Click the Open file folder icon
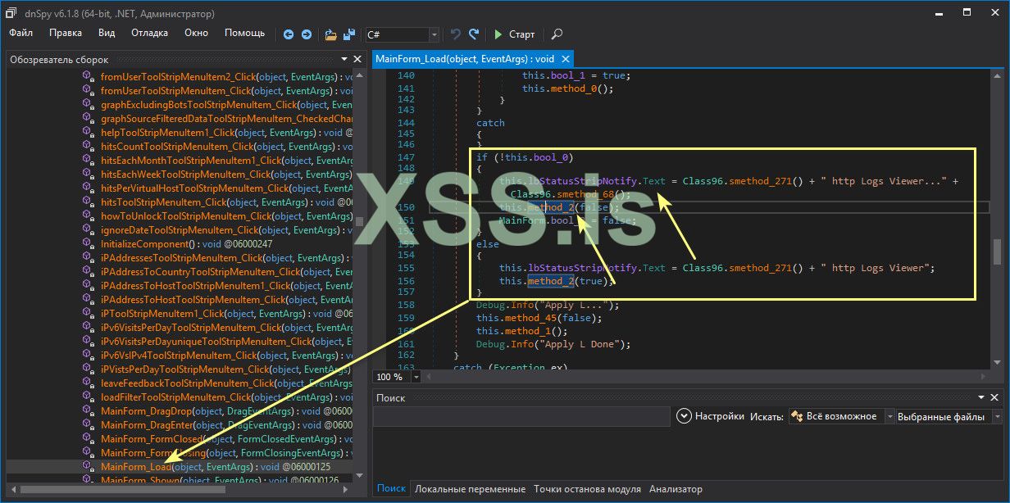The height and width of the screenshot is (503, 1010). pyautogui.click(x=330, y=34)
